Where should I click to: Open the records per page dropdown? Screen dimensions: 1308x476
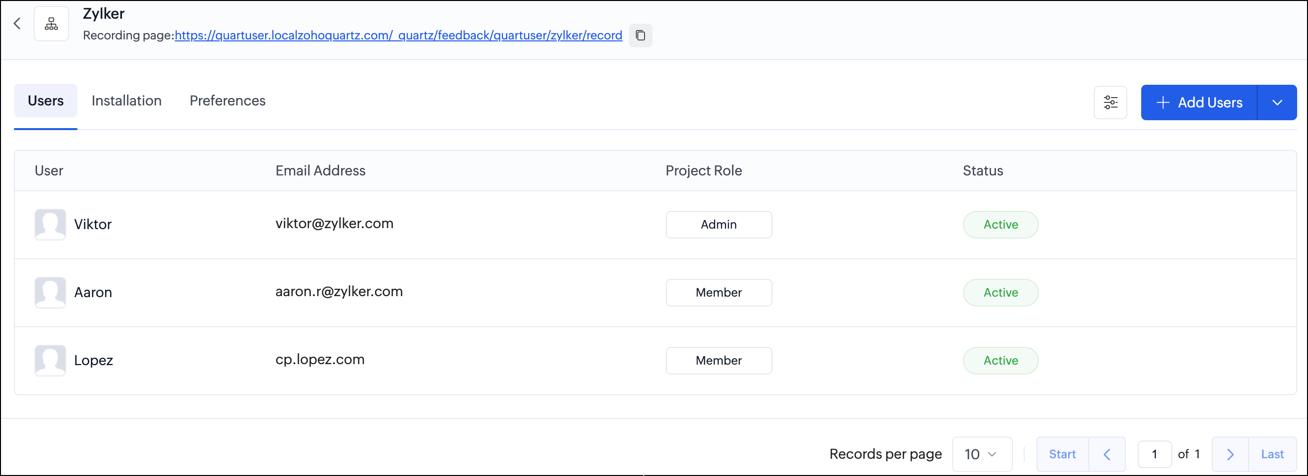pos(982,454)
